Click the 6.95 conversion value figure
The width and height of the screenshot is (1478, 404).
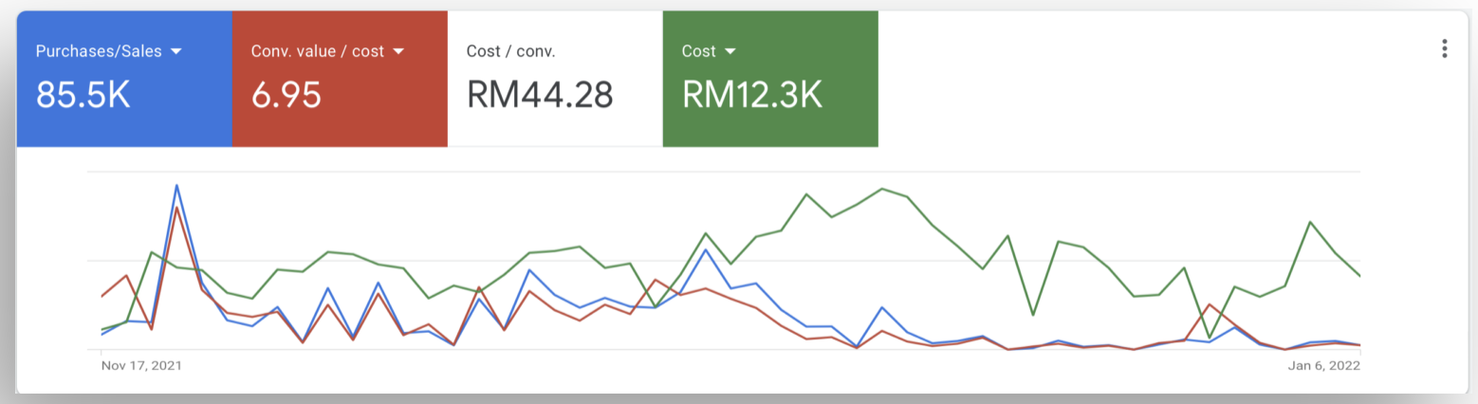point(286,94)
